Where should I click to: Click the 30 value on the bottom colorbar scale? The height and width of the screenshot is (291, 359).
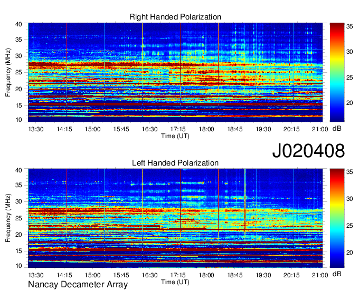tap(349, 199)
